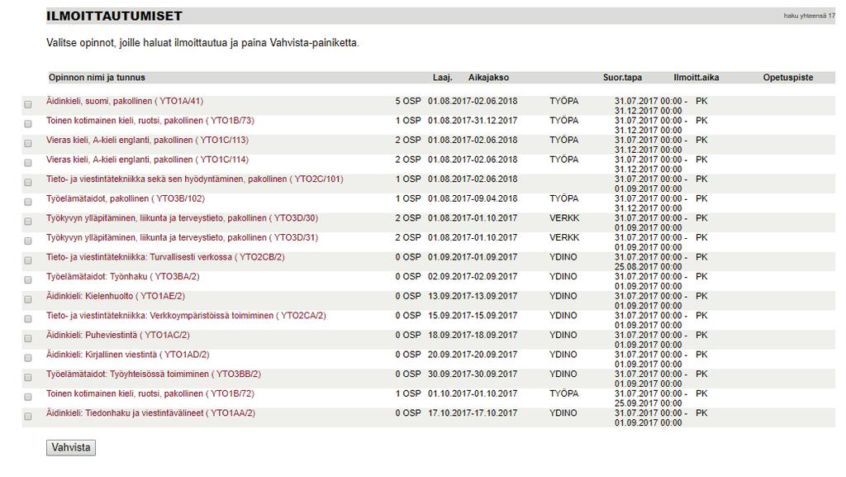The width and height of the screenshot is (846, 477).
Task: Click the 'Opetuspiste' column header
Action: pyautogui.click(x=787, y=77)
